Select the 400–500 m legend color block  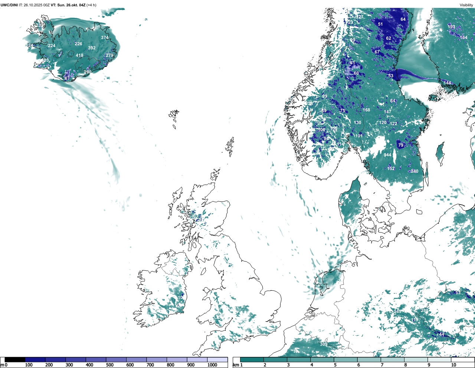pyautogui.click(x=96, y=359)
